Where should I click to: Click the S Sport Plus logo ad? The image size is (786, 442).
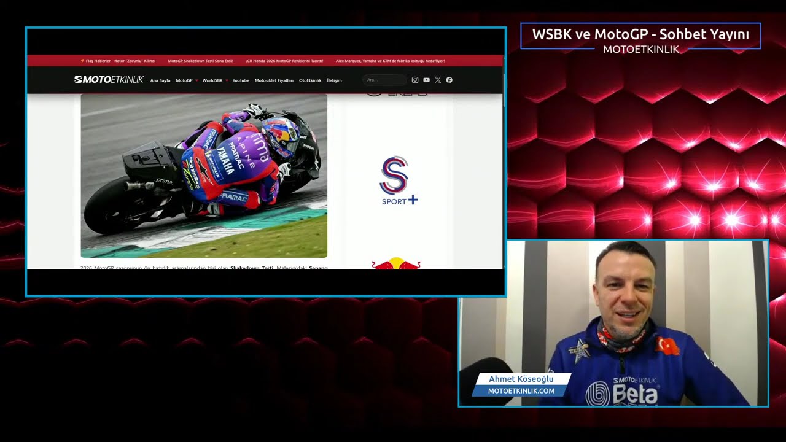[399, 181]
